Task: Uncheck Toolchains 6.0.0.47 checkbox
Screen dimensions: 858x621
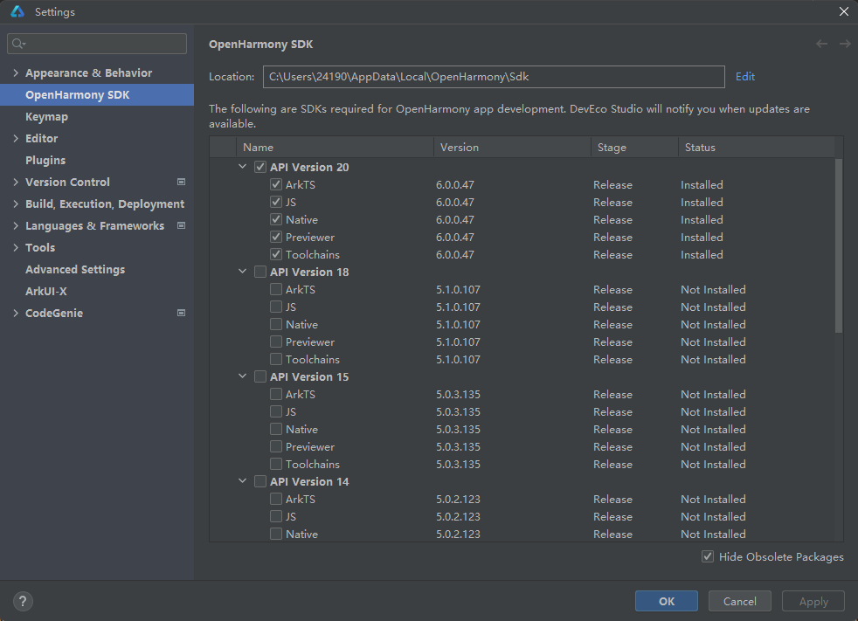Action: [276, 254]
